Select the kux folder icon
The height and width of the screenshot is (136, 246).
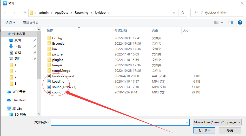tap(49, 49)
